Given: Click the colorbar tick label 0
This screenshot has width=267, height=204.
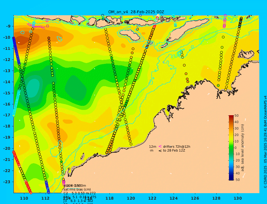Looking at the screenshot, I should (236, 148).
